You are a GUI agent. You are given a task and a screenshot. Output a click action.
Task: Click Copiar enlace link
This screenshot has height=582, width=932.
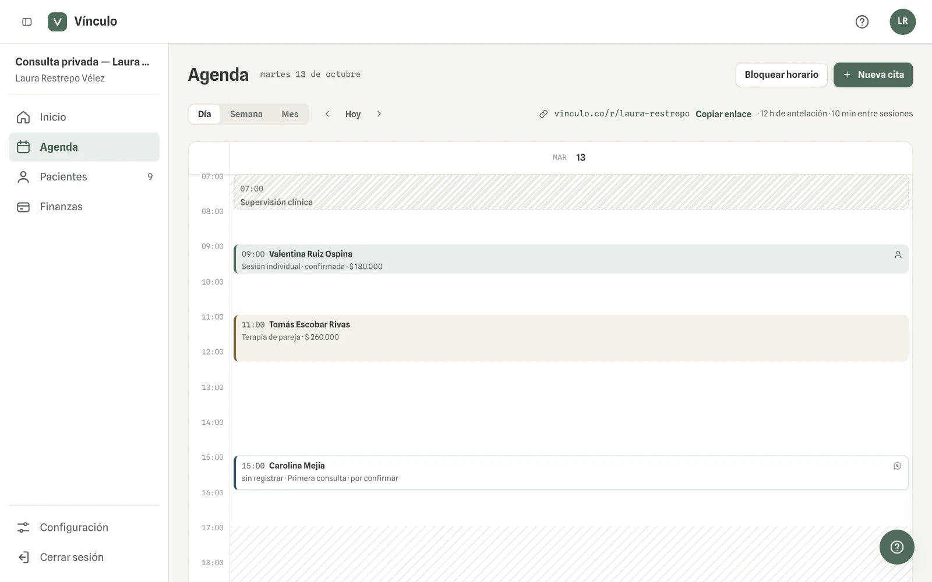(x=723, y=114)
